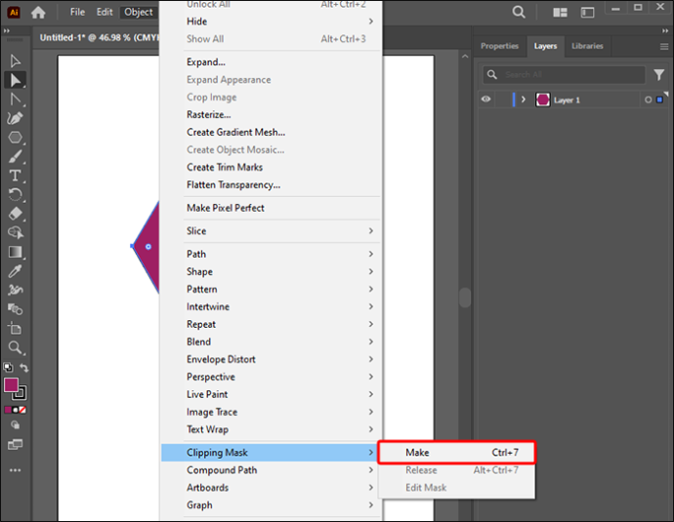Image resolution: width=674 pixels, height=522 pixels.
Task: Click Layer 1 target circle indicator
Action: click(x=648, y=100)
